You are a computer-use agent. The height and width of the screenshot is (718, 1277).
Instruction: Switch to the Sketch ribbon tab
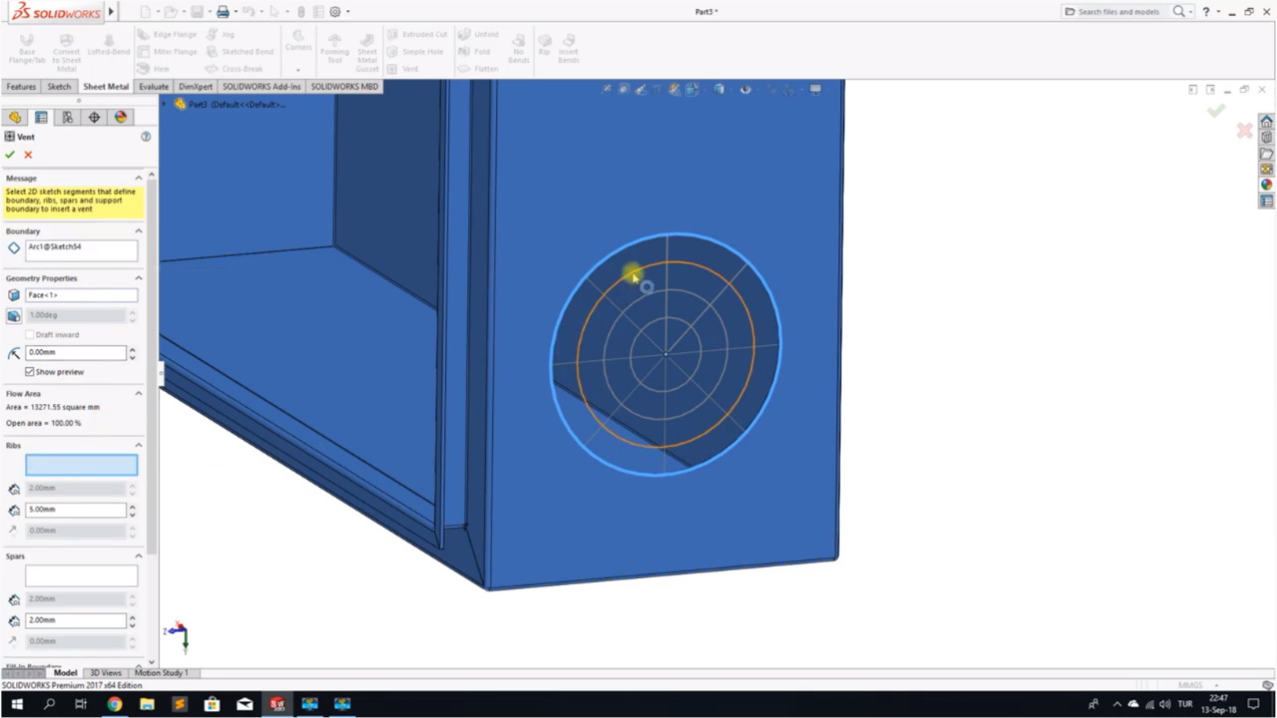pyautogui.click(x=59, y=87)
